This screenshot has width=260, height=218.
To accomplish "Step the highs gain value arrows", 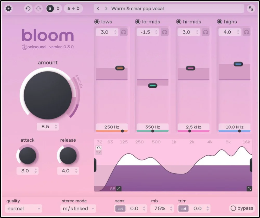I will click(x=238, y=32).
